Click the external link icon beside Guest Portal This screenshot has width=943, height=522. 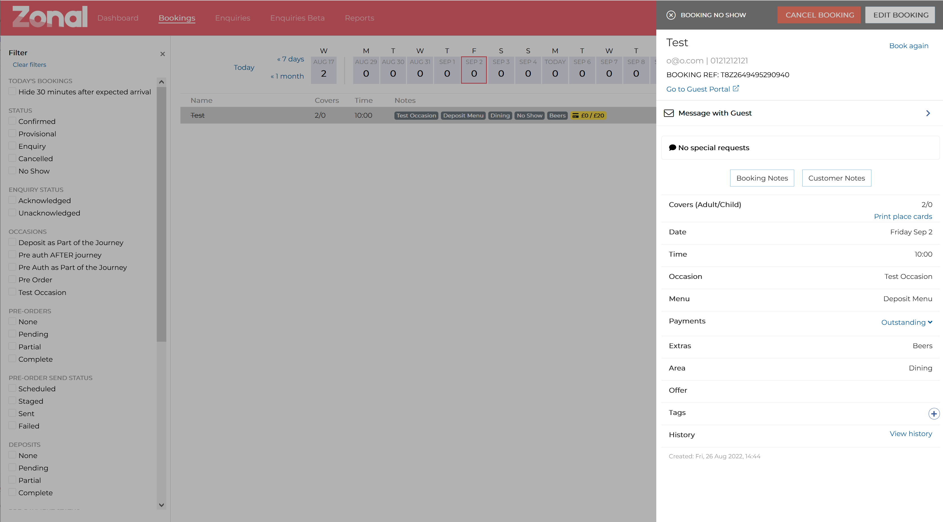point(736,88)
